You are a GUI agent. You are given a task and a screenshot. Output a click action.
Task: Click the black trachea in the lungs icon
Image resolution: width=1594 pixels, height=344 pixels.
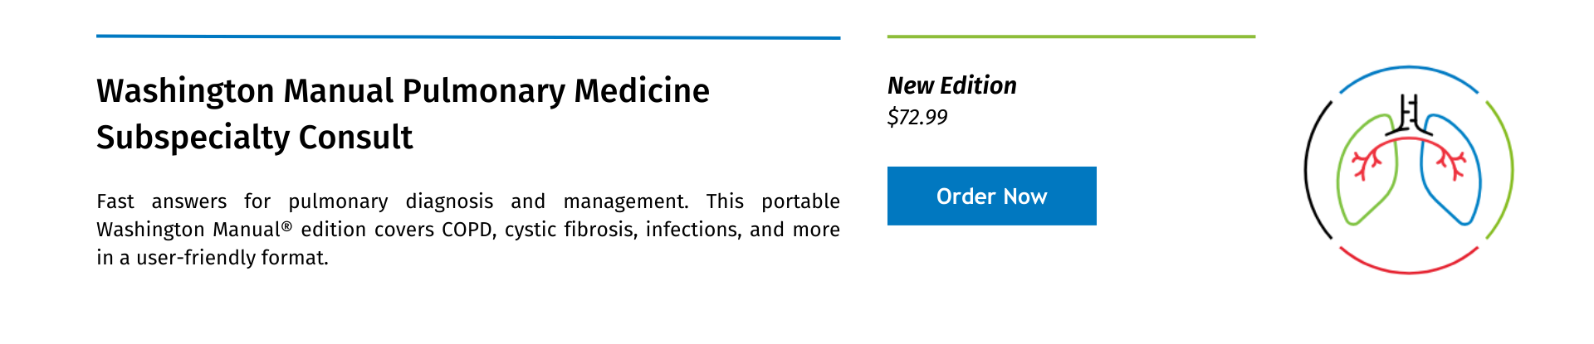point(1409,114)
